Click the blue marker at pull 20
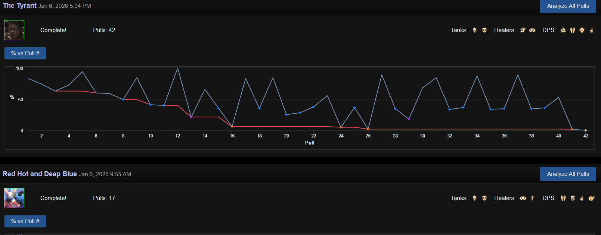Viewport: 601px width, 235px height. click(x=286, y=115)
